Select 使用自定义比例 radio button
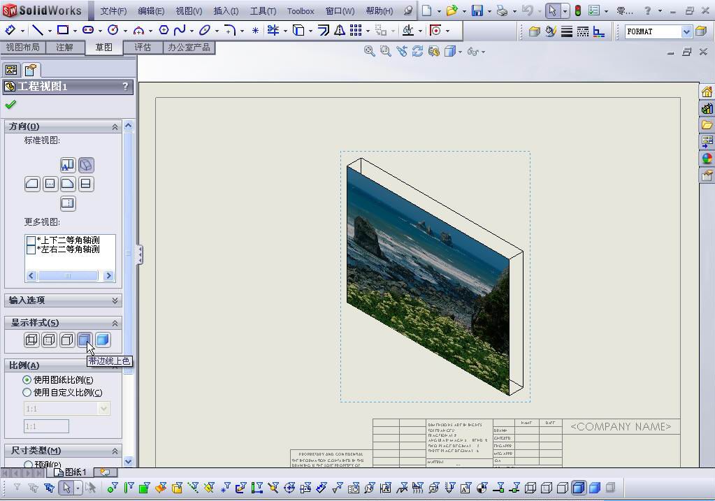715x501 pixels. pos(27,393)
